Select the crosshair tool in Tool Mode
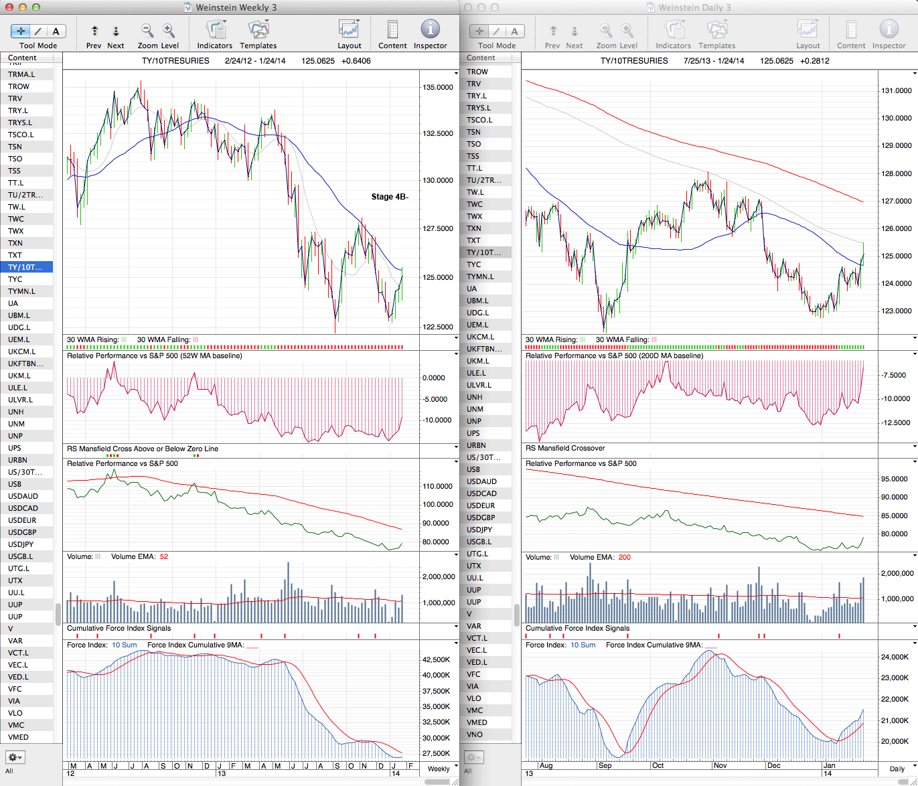 point(21,31)
